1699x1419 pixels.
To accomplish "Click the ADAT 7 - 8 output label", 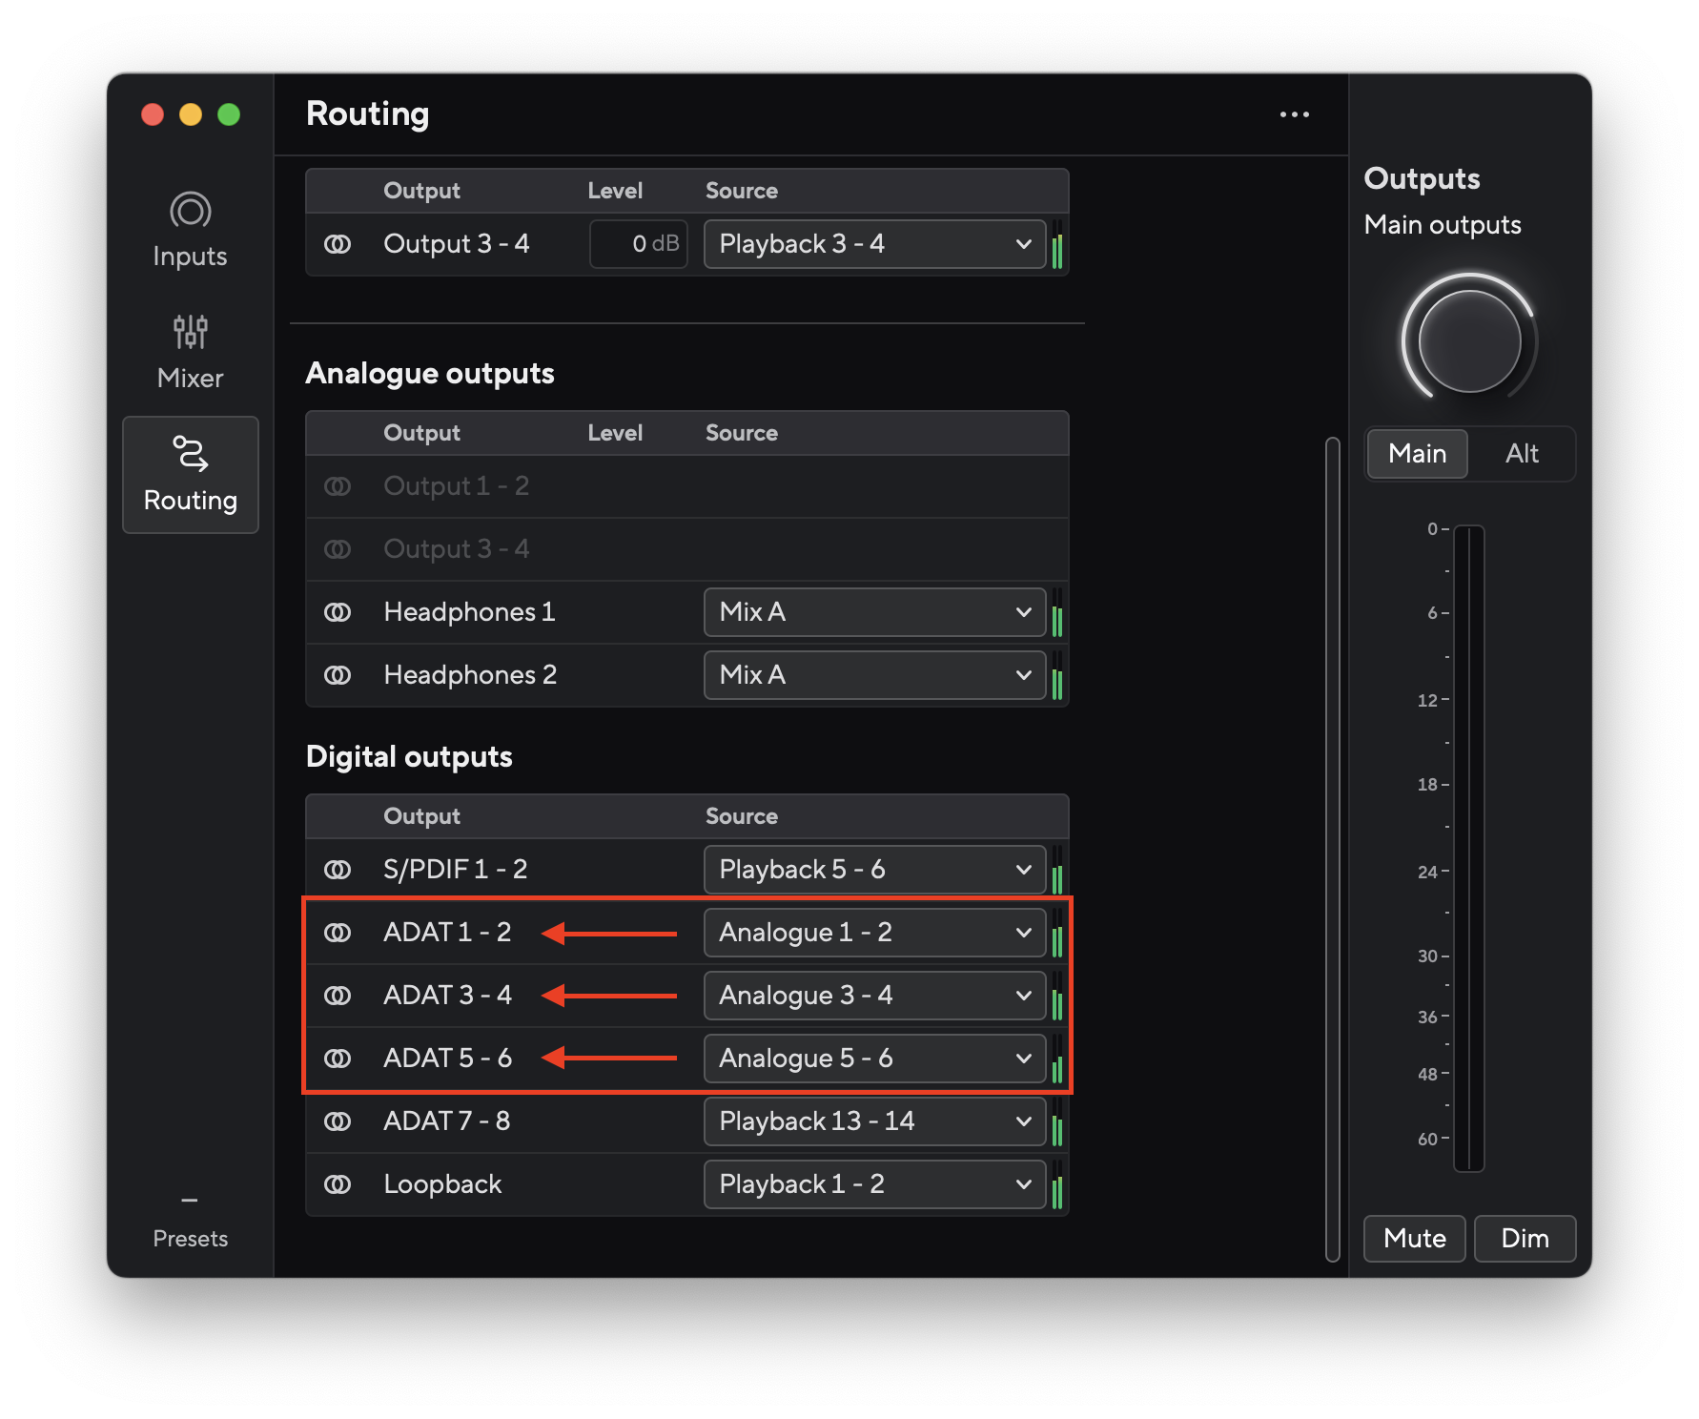I will [446, 1121].
